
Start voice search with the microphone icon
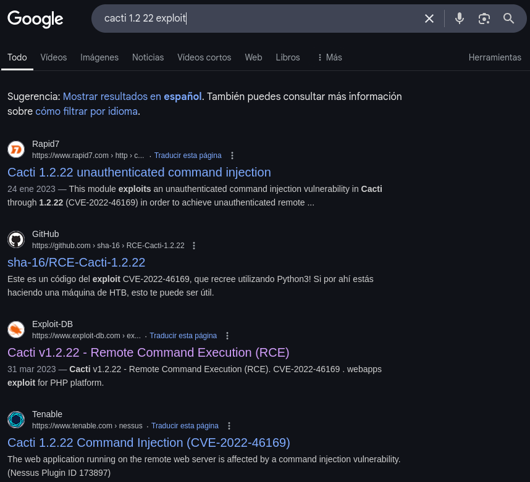460,19
